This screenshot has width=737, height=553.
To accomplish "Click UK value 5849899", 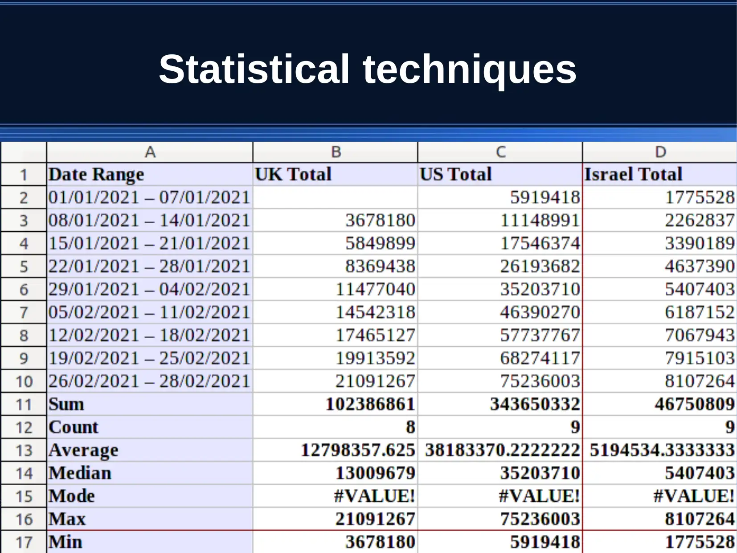I will coord(335,243).
